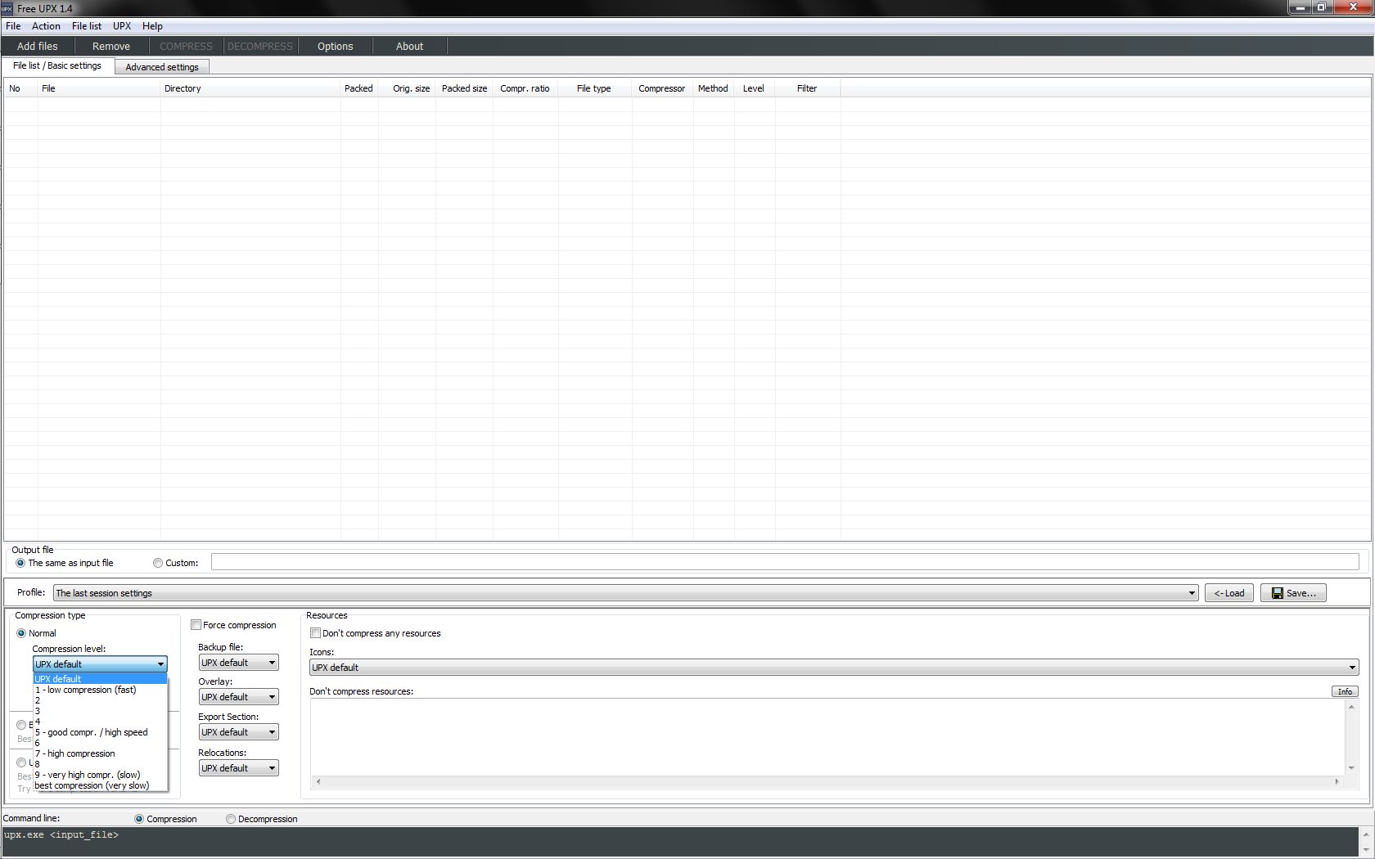
Task: Open the Relocations dropdown
Action: pos(238,768)
